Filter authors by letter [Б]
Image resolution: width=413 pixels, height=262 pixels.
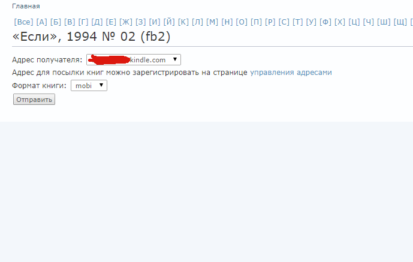(x=56, y=22)
